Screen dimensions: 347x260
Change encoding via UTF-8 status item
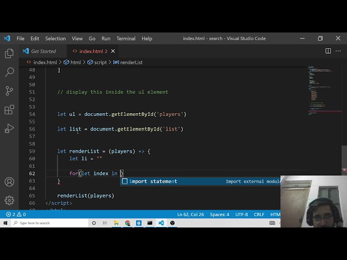[x=242, y=214]
